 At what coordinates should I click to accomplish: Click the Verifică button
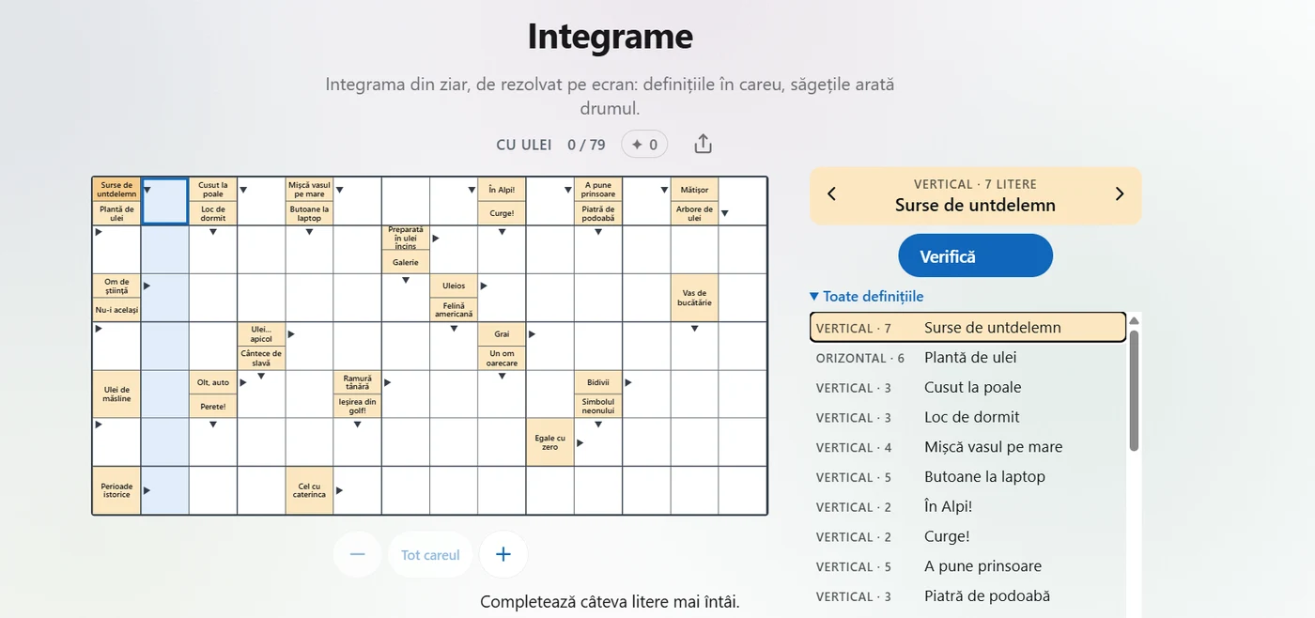tap(975, 255)
